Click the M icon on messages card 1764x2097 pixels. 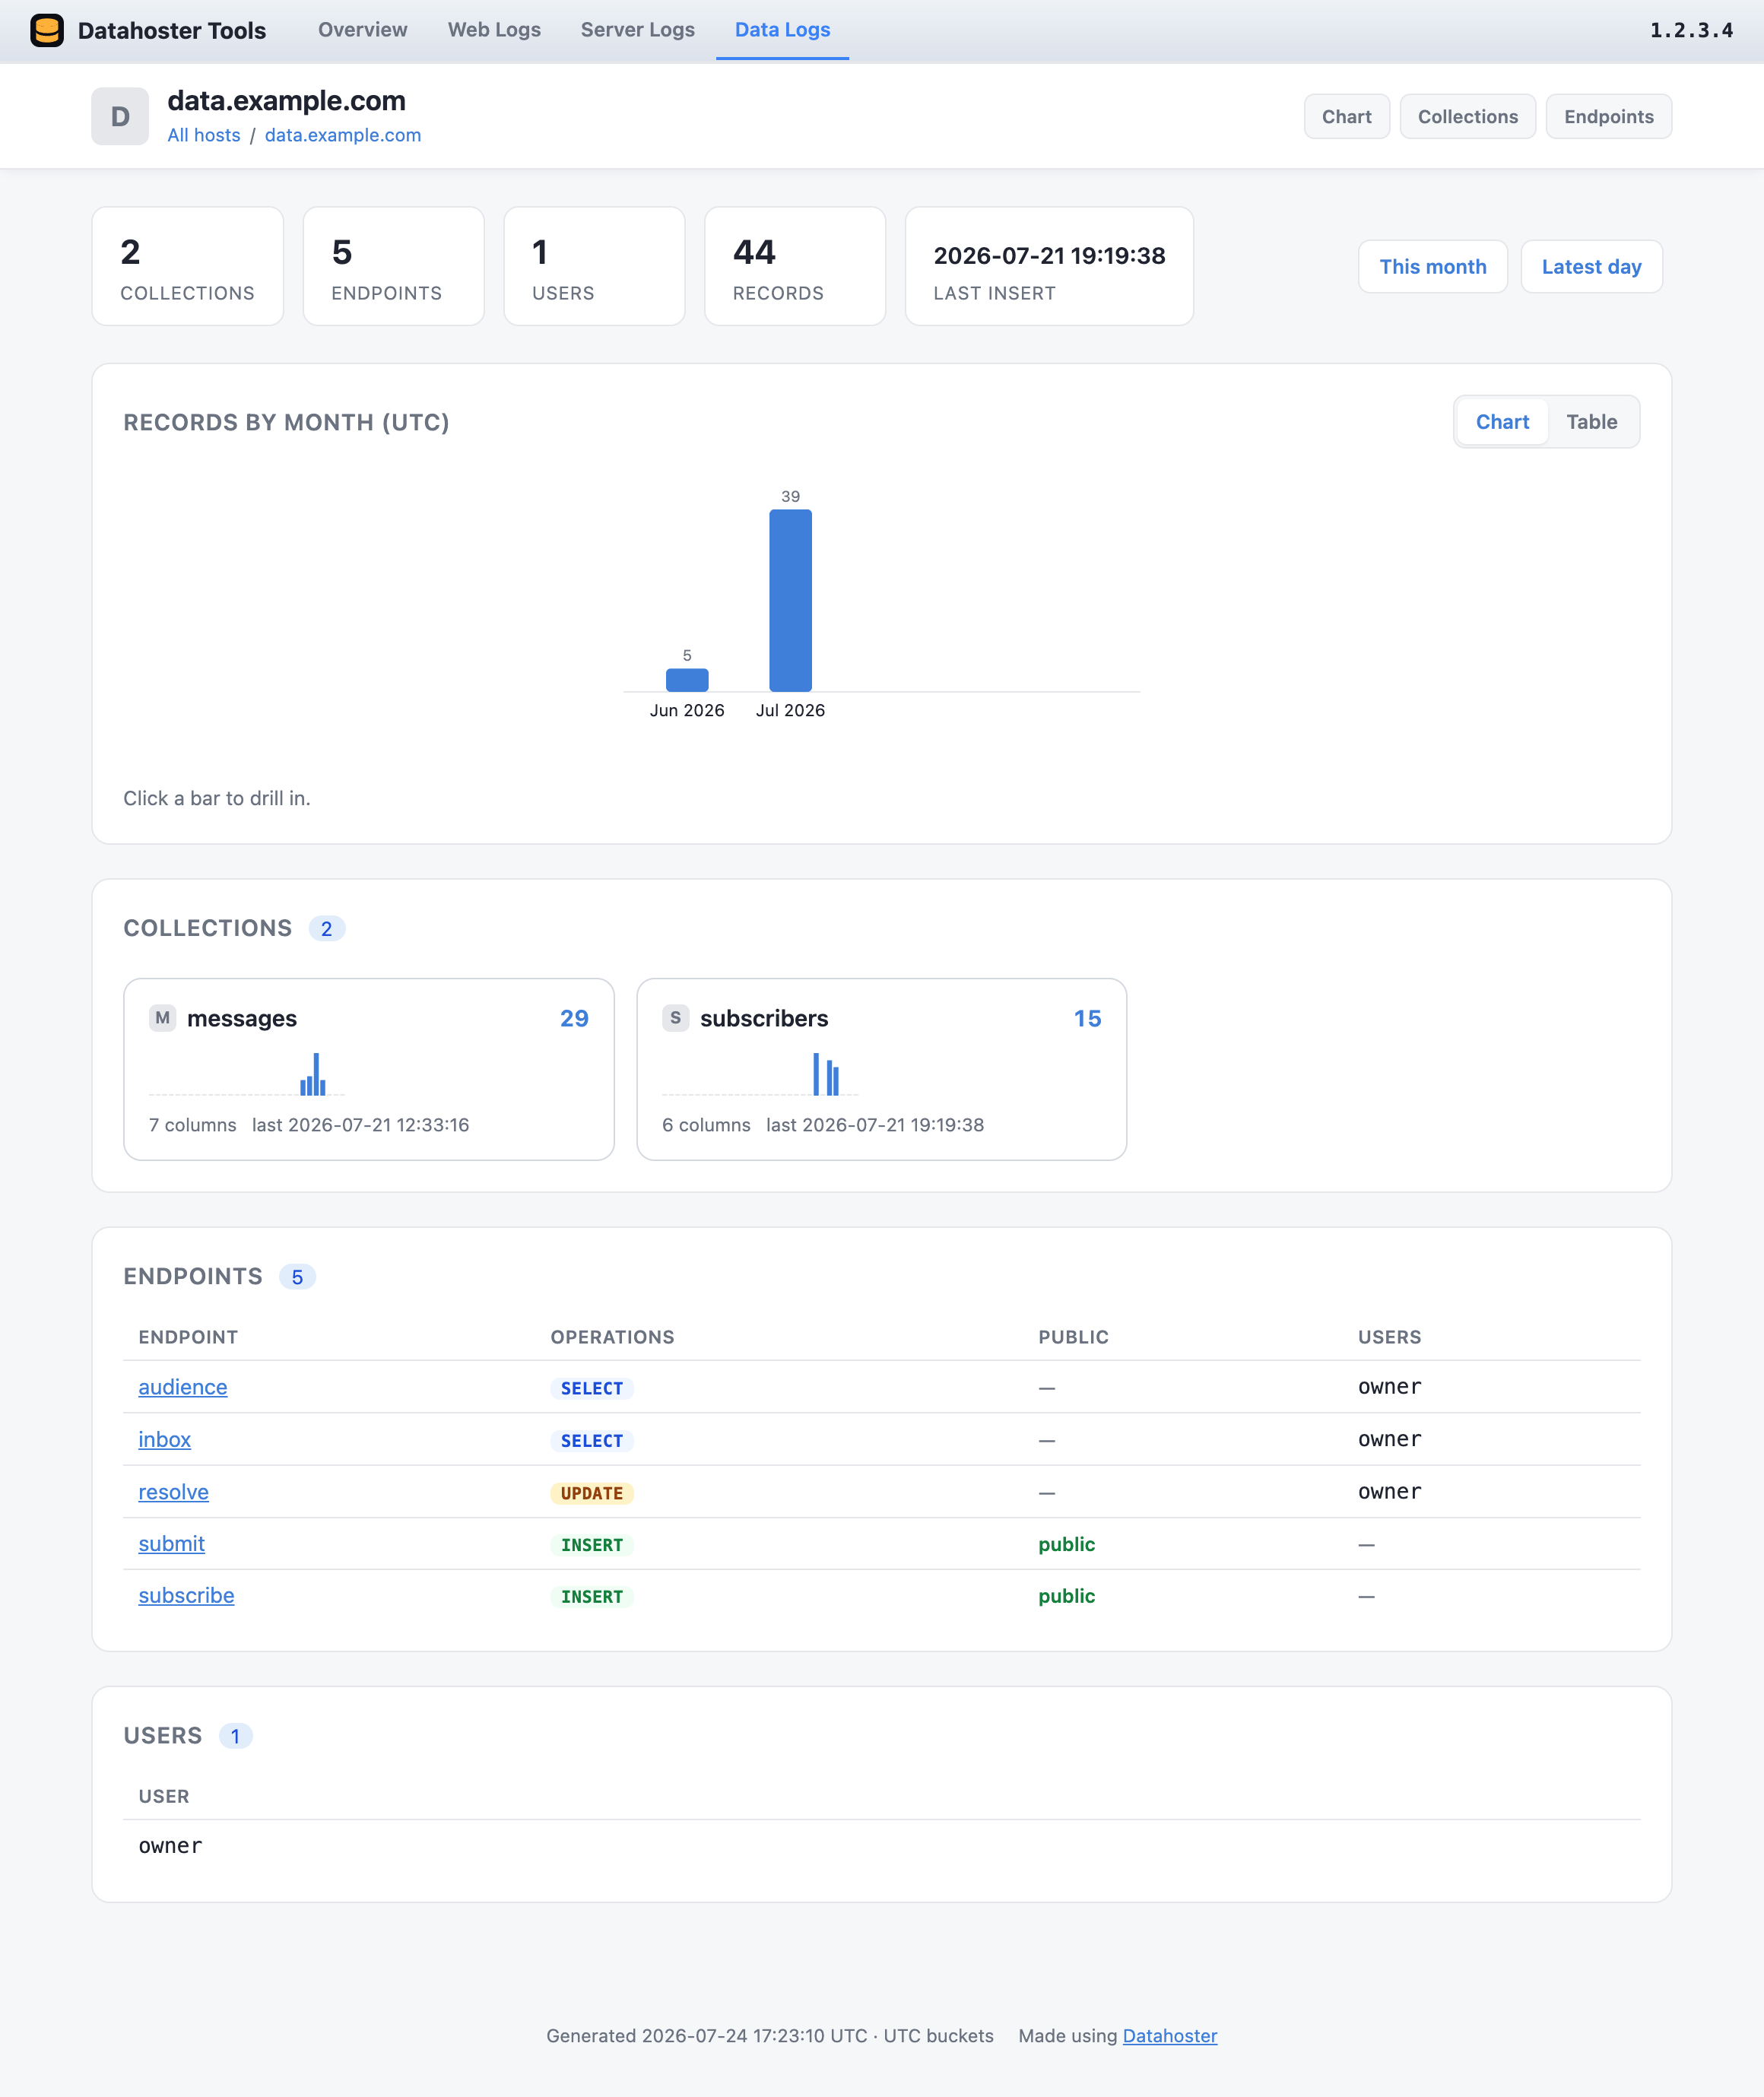[162, 1018]
